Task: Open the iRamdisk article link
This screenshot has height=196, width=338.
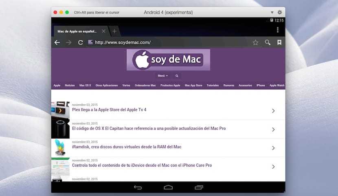Action: pyautogui.click(x=127, y=147)
